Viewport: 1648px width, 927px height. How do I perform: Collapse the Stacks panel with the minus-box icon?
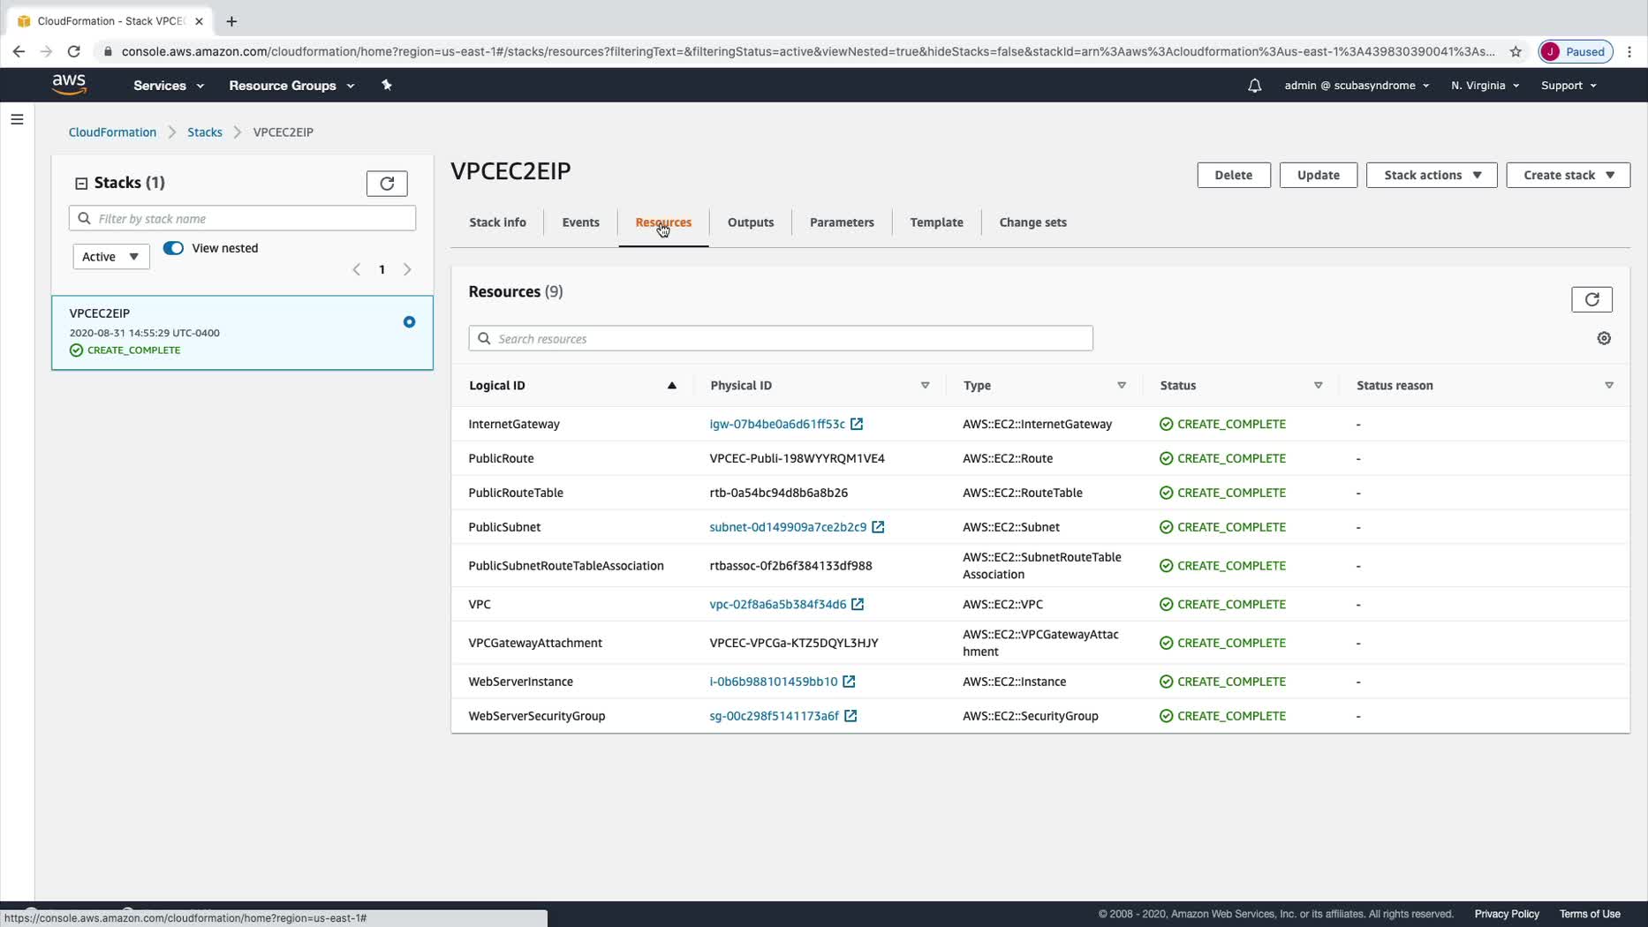pos(81,184)
